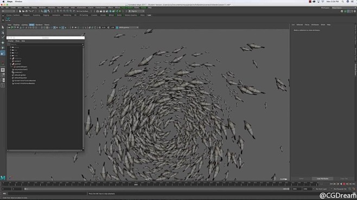Open a scene with folder icon
This screenshot has height=200, width=357.
click(23, 11)
